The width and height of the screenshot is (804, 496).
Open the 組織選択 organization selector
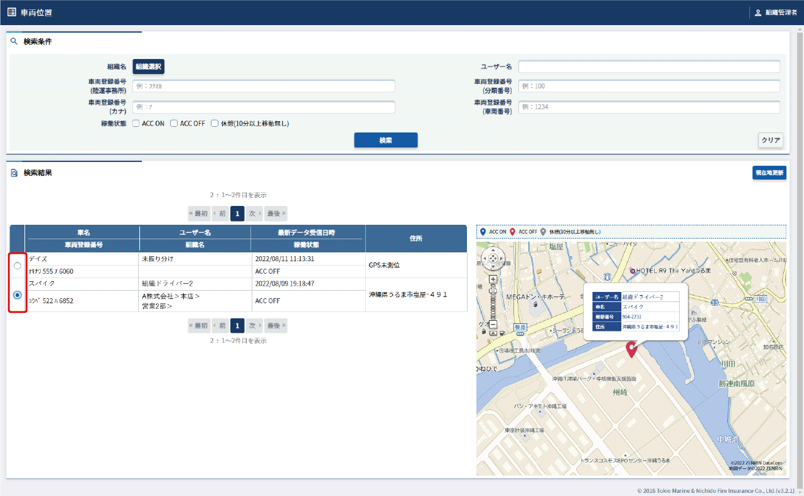click(148, 67)
